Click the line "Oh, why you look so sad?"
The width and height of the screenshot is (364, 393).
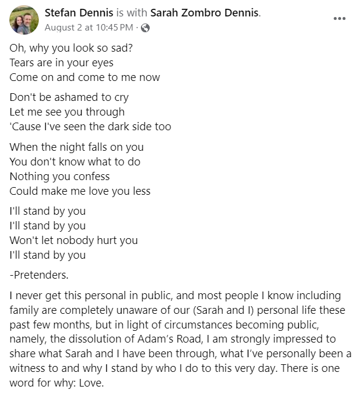tap(71, 48)
